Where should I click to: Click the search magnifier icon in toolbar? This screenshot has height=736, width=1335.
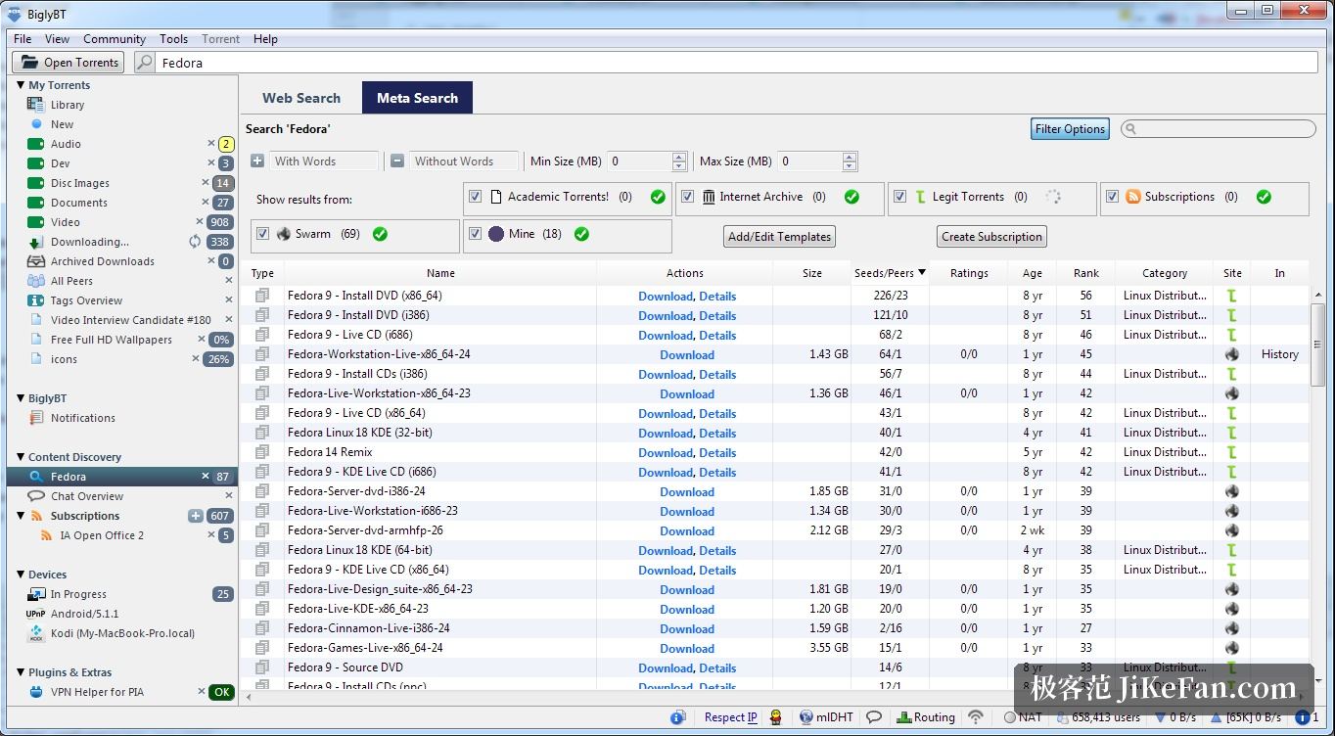click(145, 63)
